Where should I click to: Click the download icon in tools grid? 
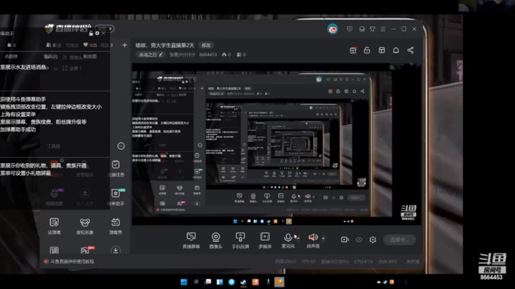116,250
